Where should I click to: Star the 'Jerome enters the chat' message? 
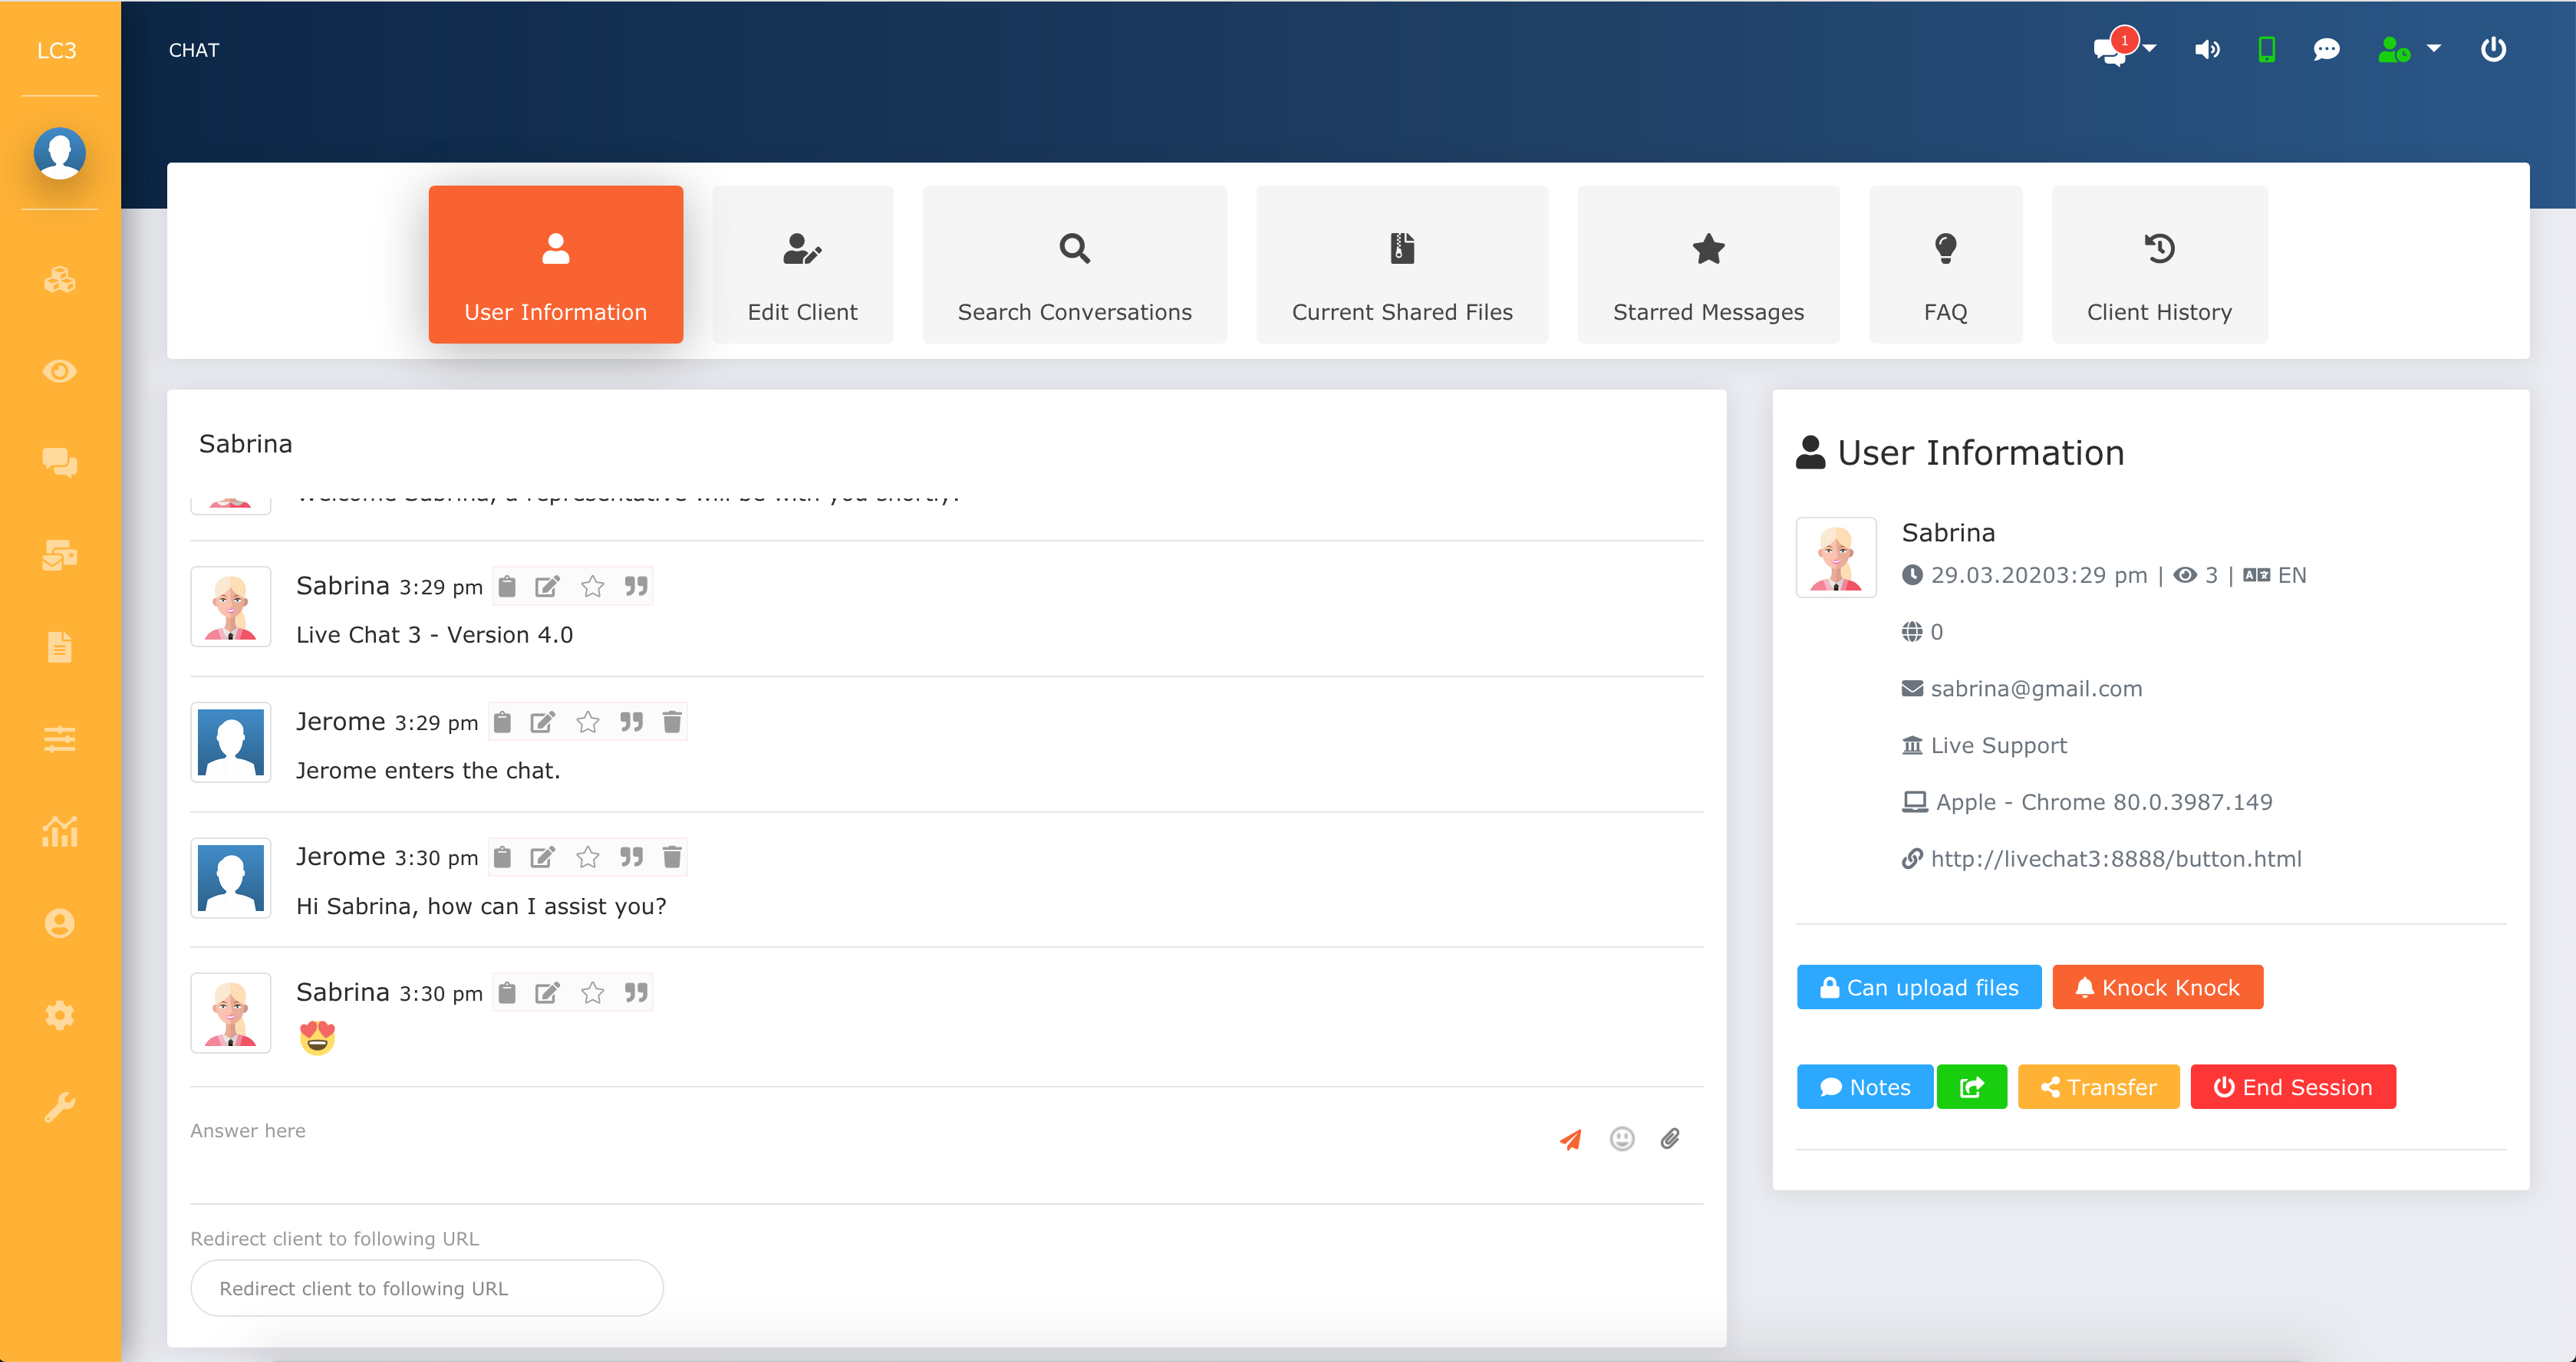[x=588, y=722]
